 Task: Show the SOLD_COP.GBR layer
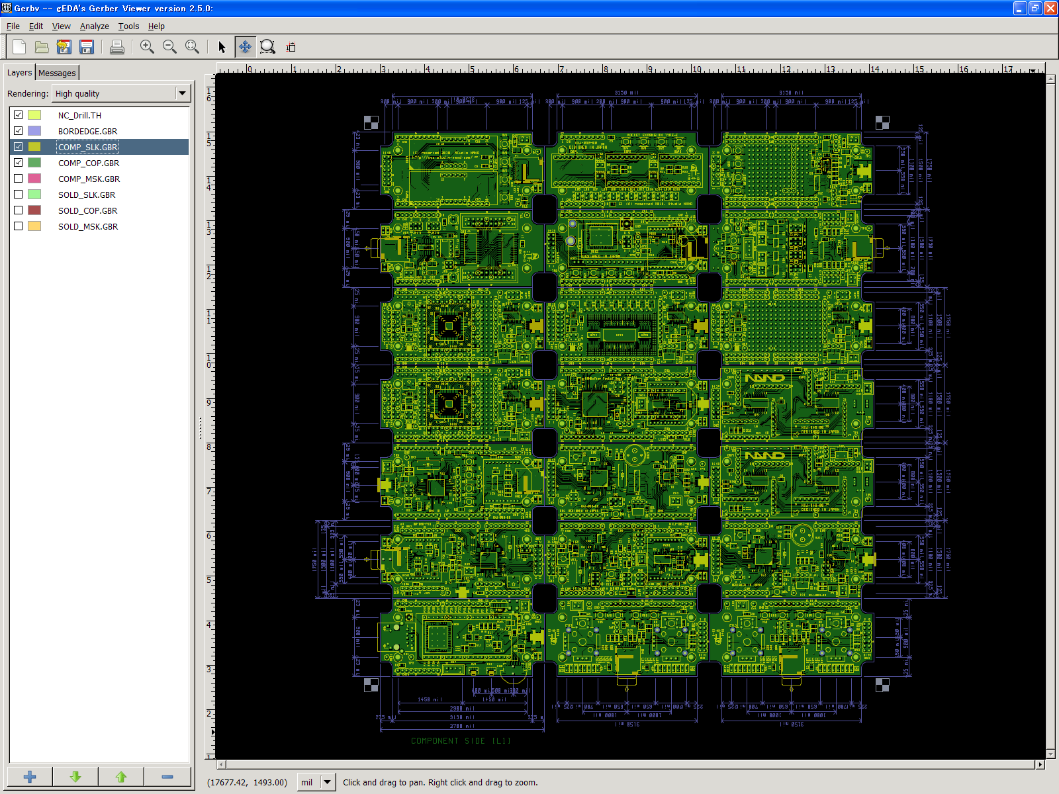pyautogui.click(x=19, y=210)
